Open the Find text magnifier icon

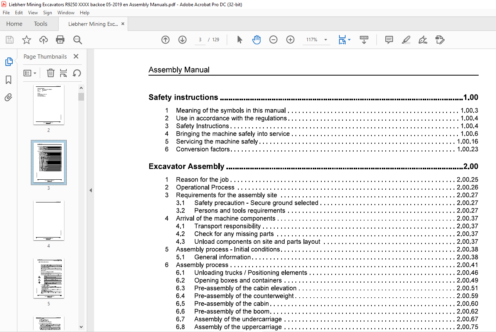(x=78, y=40)
